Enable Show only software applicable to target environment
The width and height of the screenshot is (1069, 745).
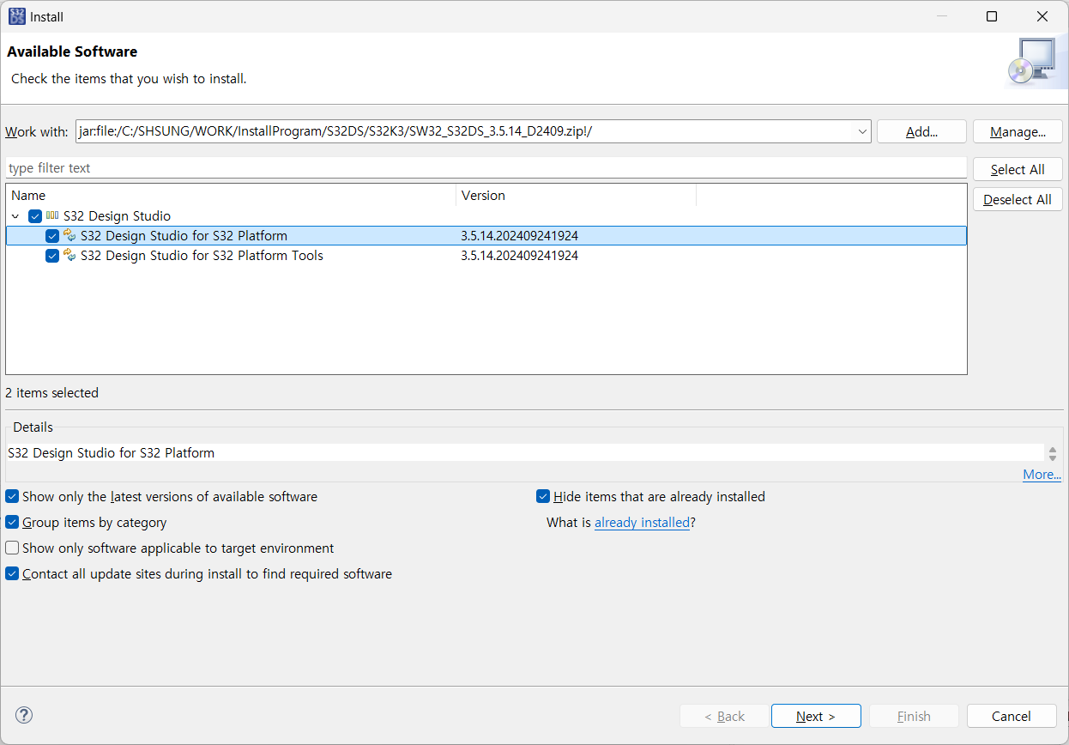(11, 548)
